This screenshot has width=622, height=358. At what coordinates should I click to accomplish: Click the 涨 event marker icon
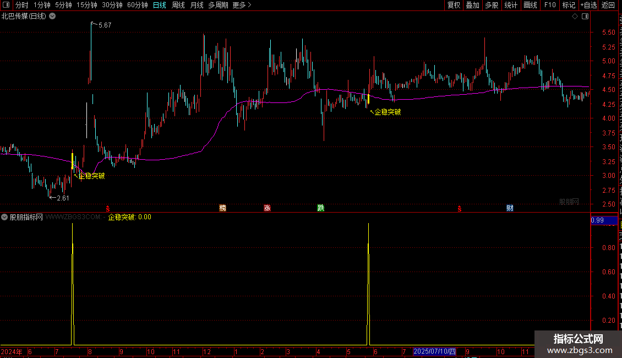tap(267, 208)
